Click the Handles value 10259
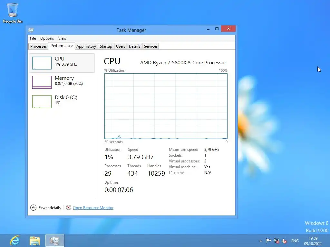 pos(156,173)
